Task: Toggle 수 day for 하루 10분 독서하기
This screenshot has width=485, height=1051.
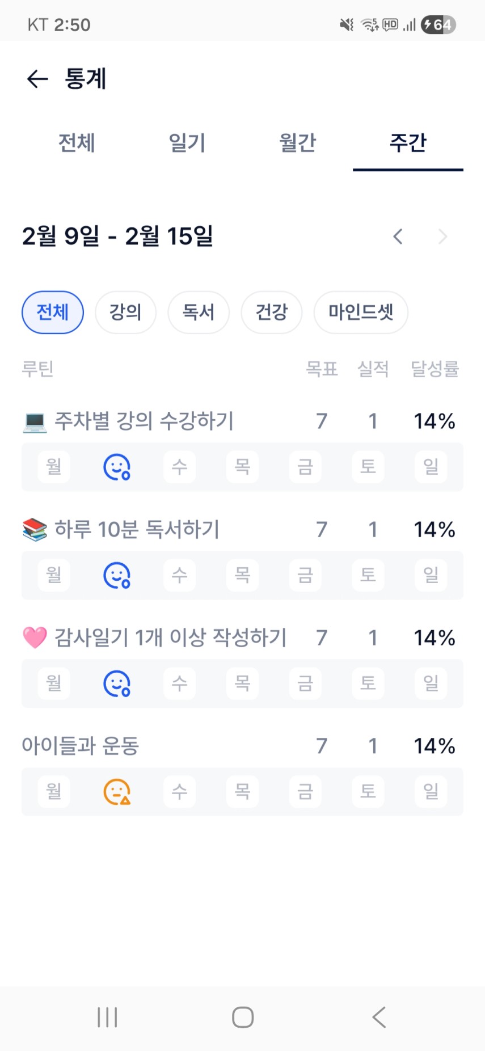Action: tap(180, 576)
